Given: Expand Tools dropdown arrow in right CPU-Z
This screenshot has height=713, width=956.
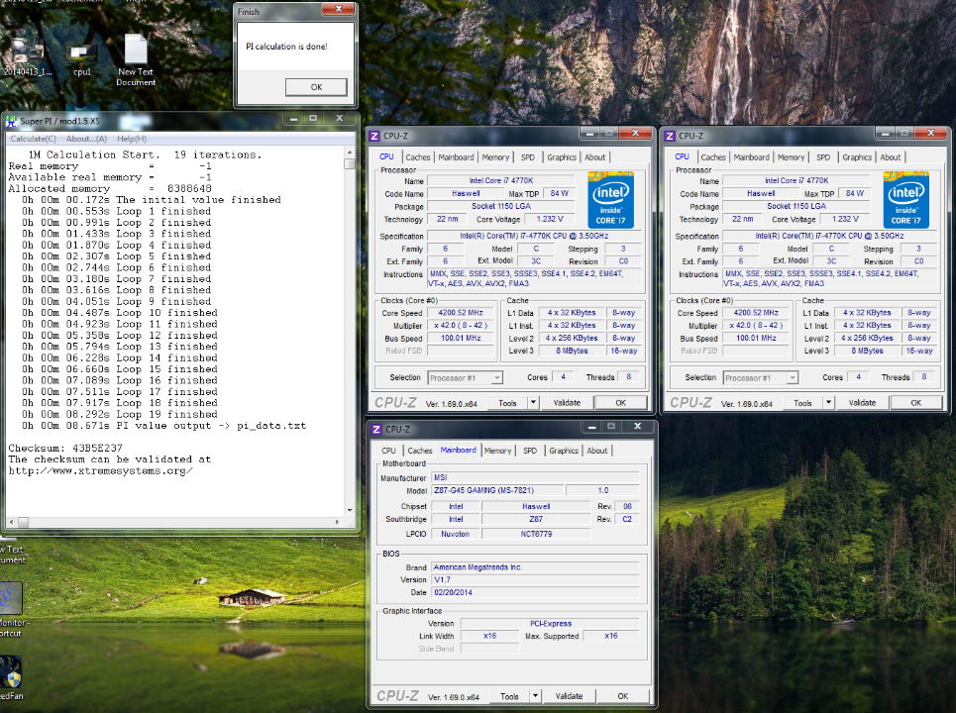Looking at the screenshot, I should click(828, 403).
